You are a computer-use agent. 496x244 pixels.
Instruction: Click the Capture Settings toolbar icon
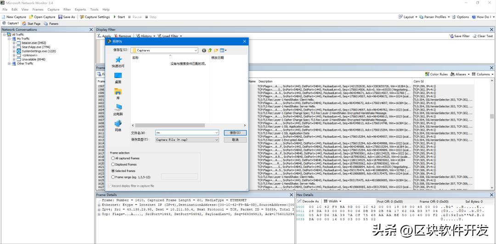[82, 17]
